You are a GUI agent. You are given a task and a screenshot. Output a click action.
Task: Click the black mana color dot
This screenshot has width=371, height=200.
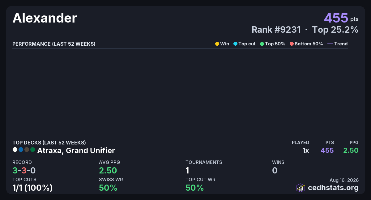[x=27, y=150]
